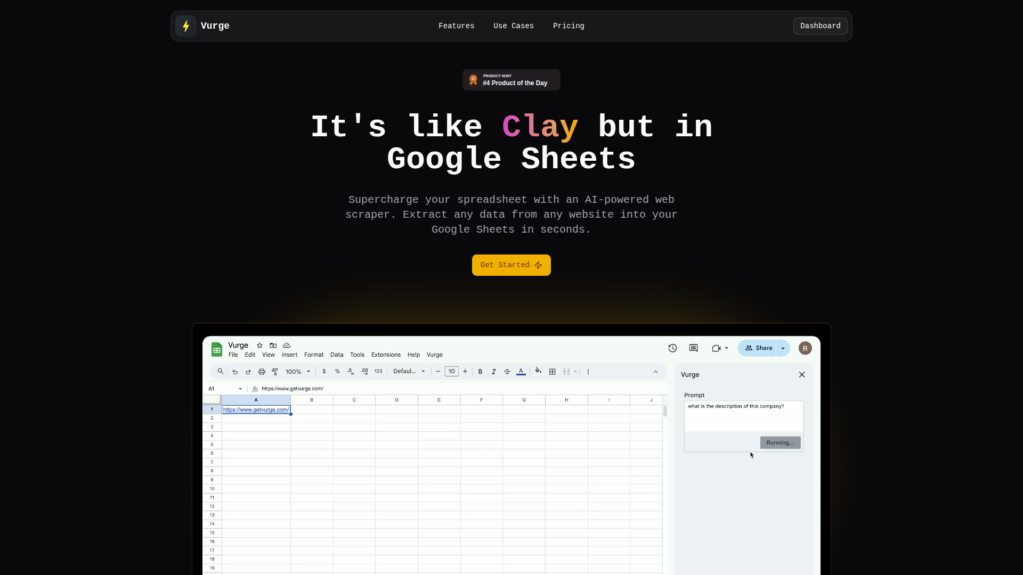1023x575 pixels.
Task: Open the Default font dropdown
Action: tap(409, 372)
